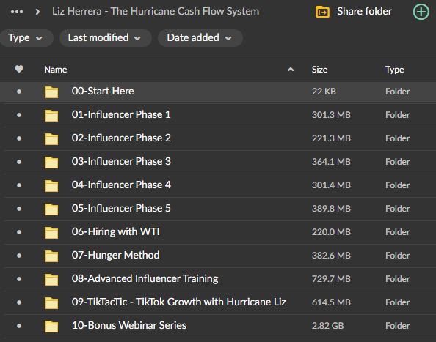Viewport: 436px width, 342px height.
Task: Click the 02-Influencer Phase 2 folder icon
Action: click(51, 138)
